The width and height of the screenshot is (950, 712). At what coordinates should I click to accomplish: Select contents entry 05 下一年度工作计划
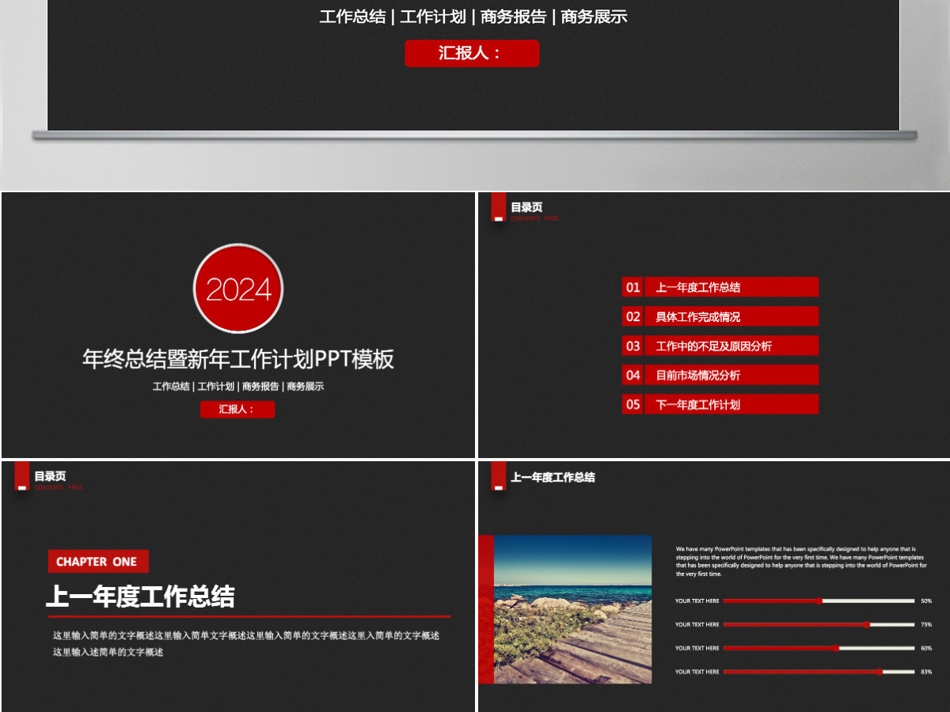tap(720, 404)
